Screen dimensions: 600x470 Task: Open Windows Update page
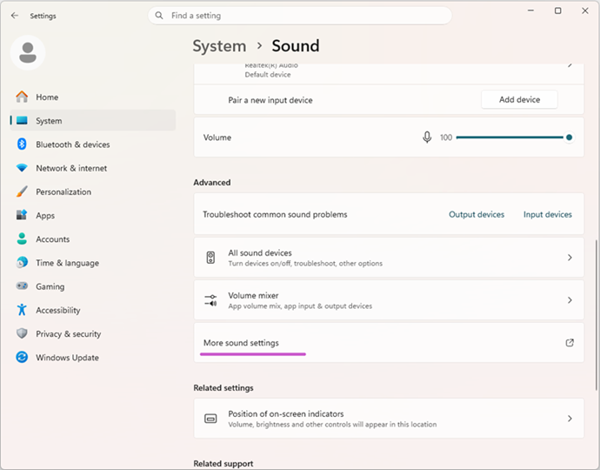click(x=92, y=357)
